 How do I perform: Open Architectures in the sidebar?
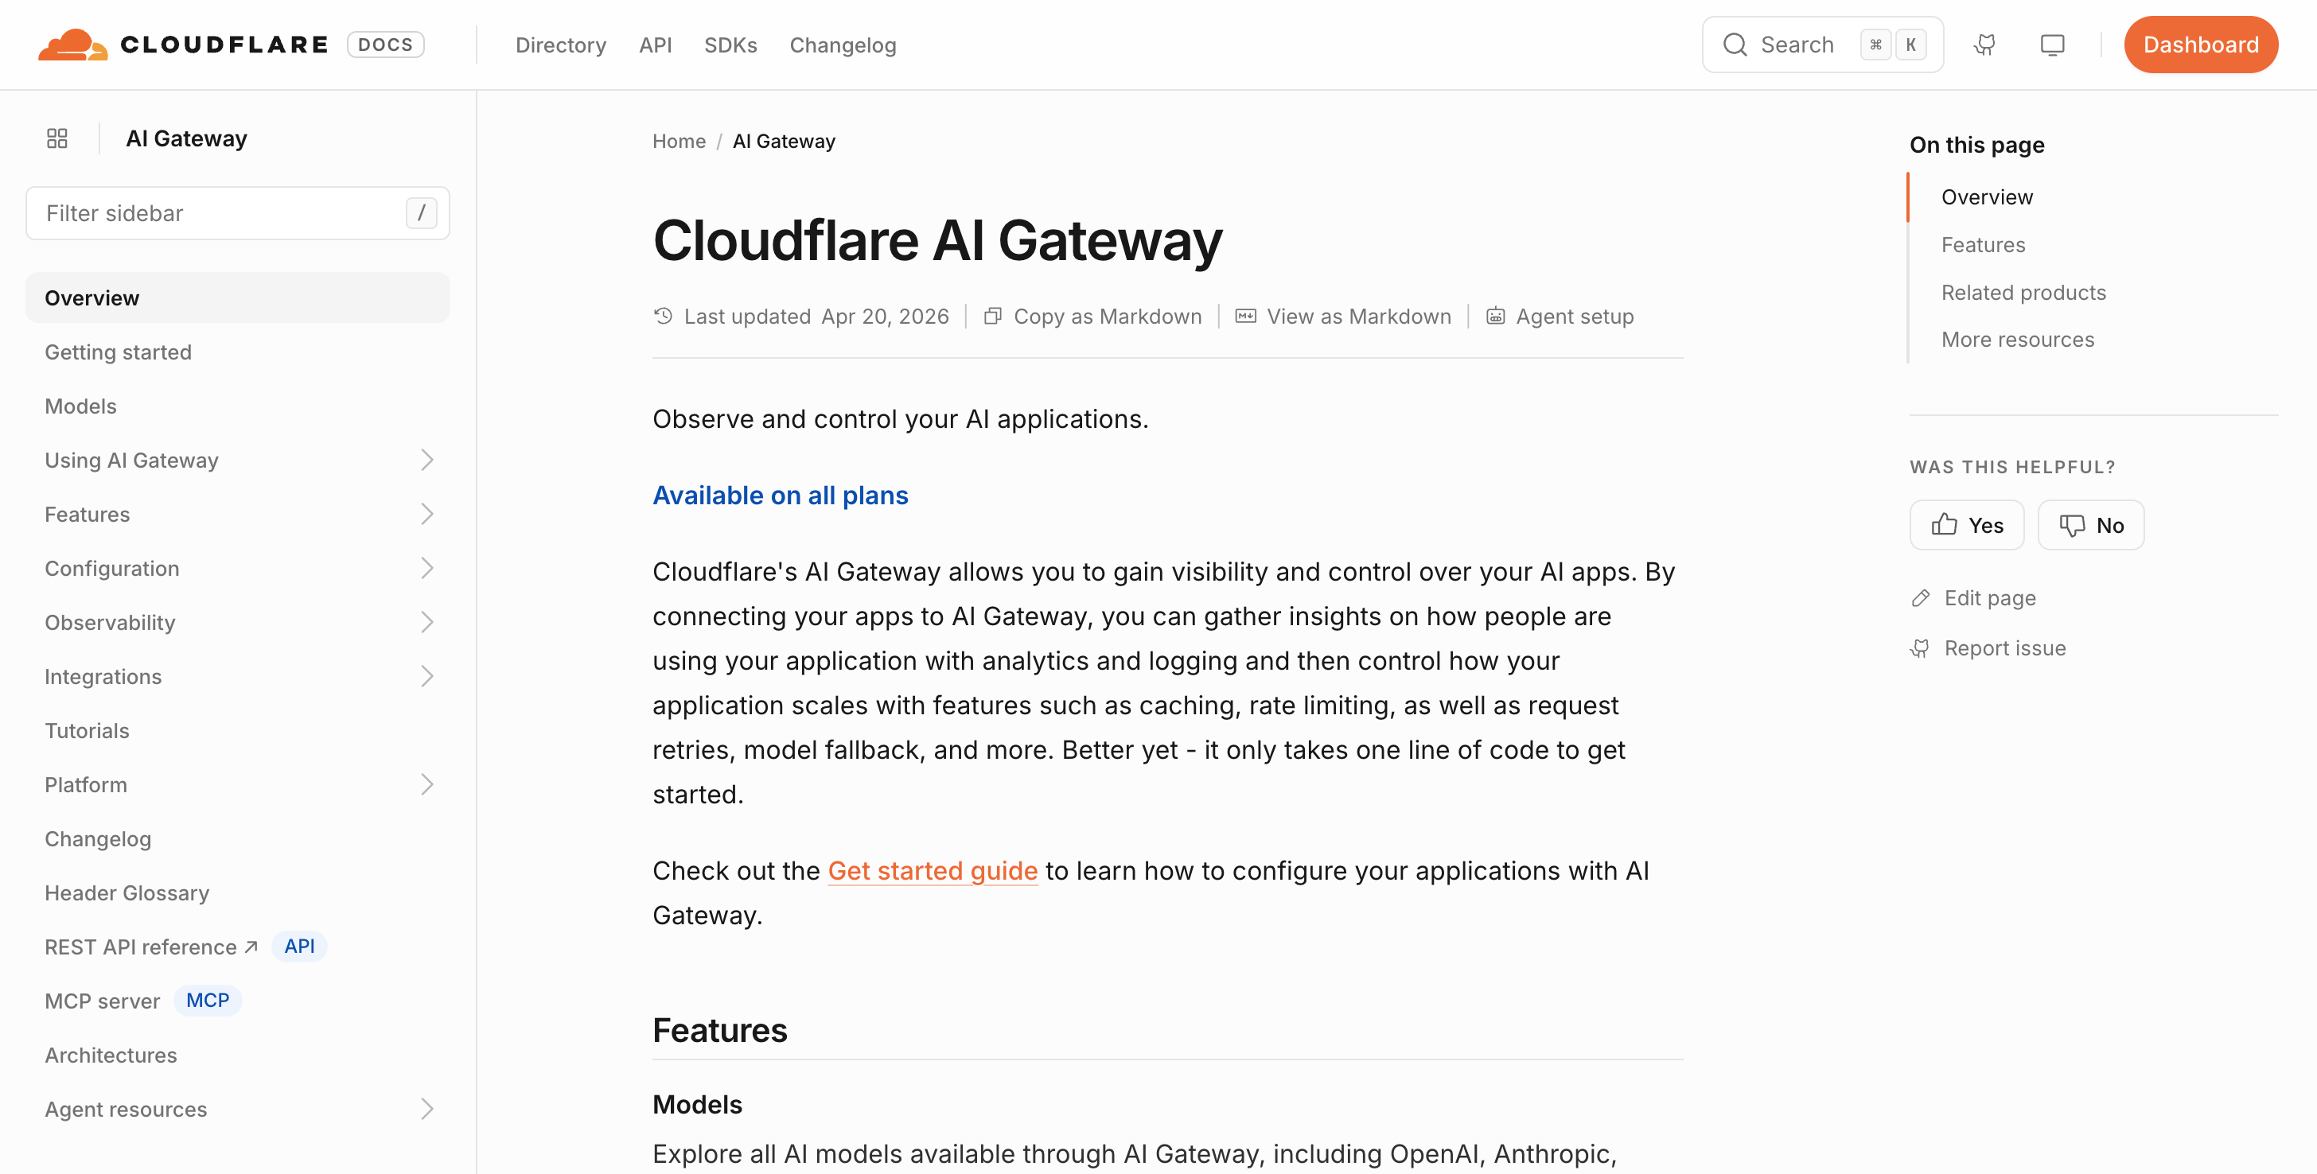(111, 1055)
